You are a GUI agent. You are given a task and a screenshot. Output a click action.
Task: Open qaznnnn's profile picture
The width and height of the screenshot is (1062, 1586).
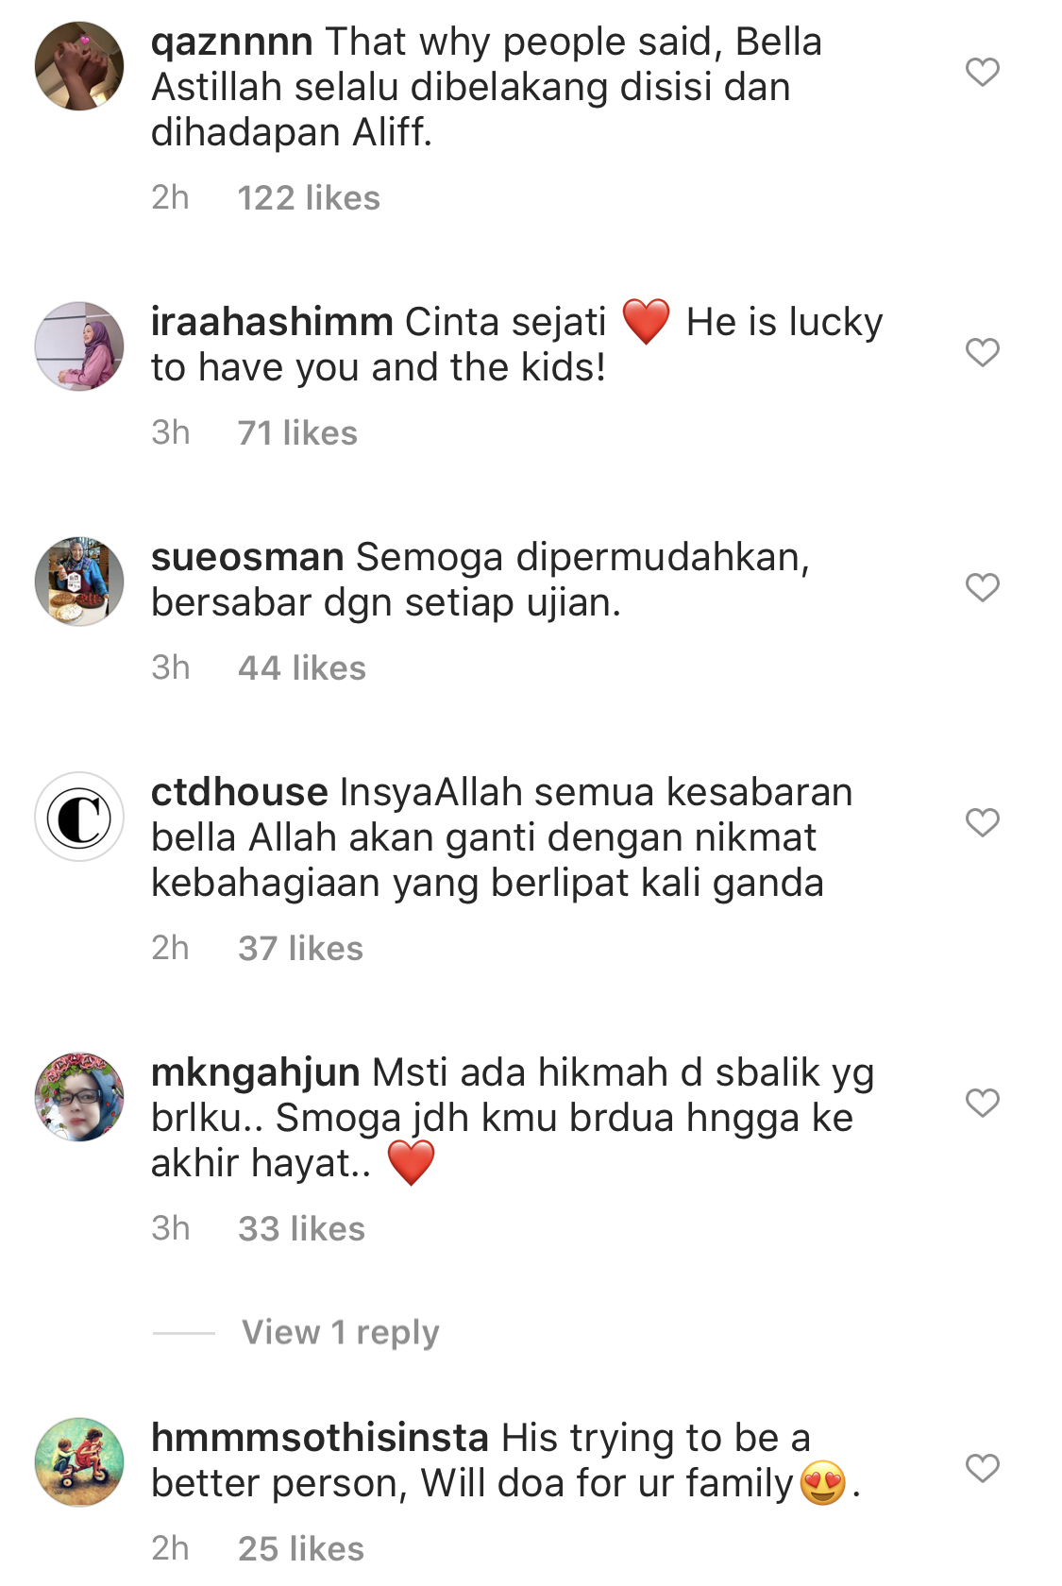click(x=79, y=66)
